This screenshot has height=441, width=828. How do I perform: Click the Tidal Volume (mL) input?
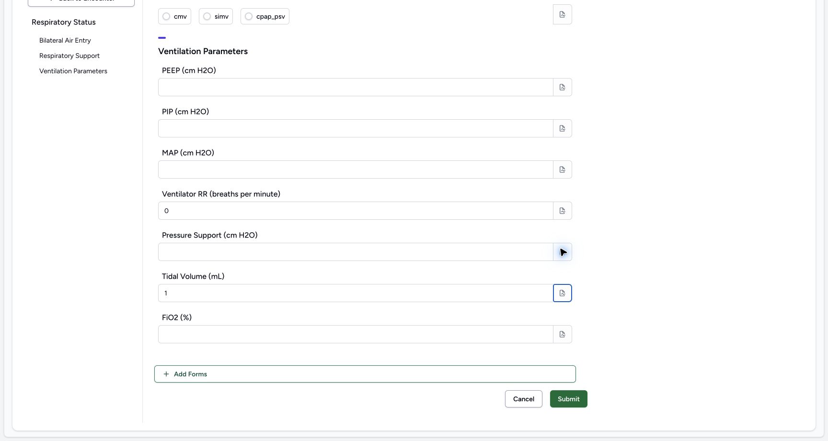click(x=356, y=293)
